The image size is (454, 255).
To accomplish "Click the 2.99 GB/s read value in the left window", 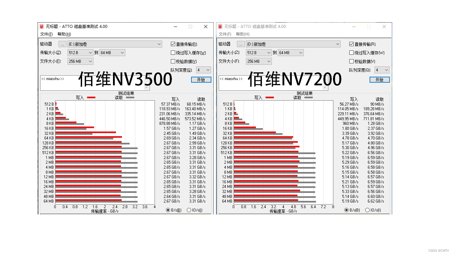I will click(x=197, y=143).
